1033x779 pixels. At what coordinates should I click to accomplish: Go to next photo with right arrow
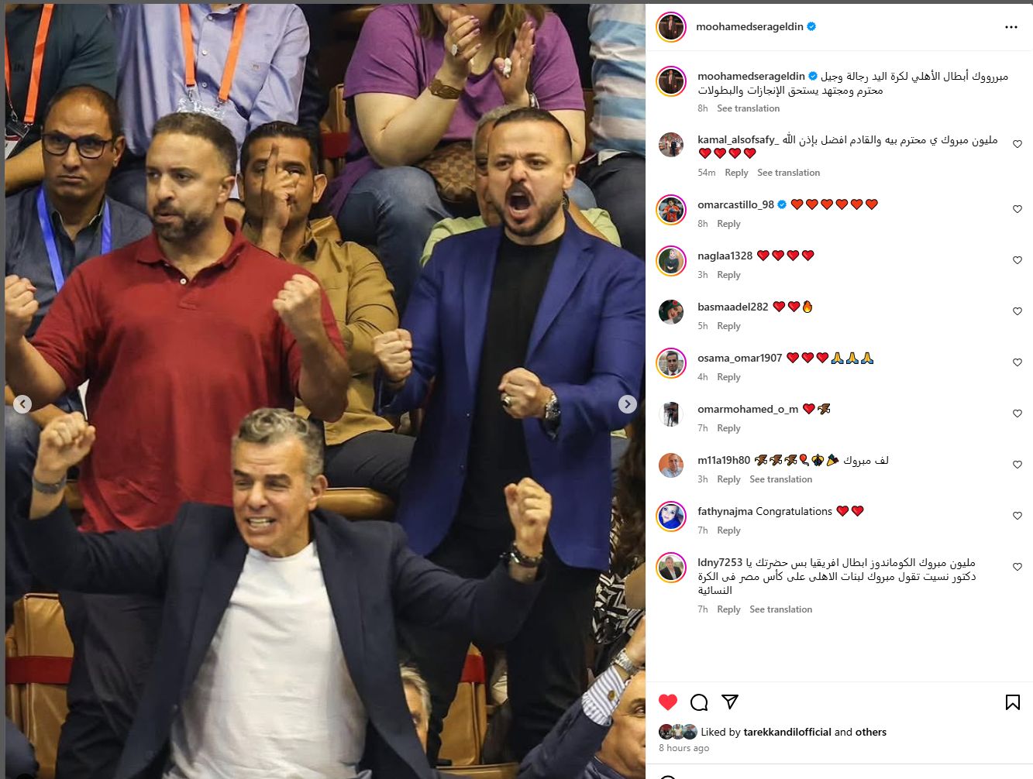tap(628, 404)
